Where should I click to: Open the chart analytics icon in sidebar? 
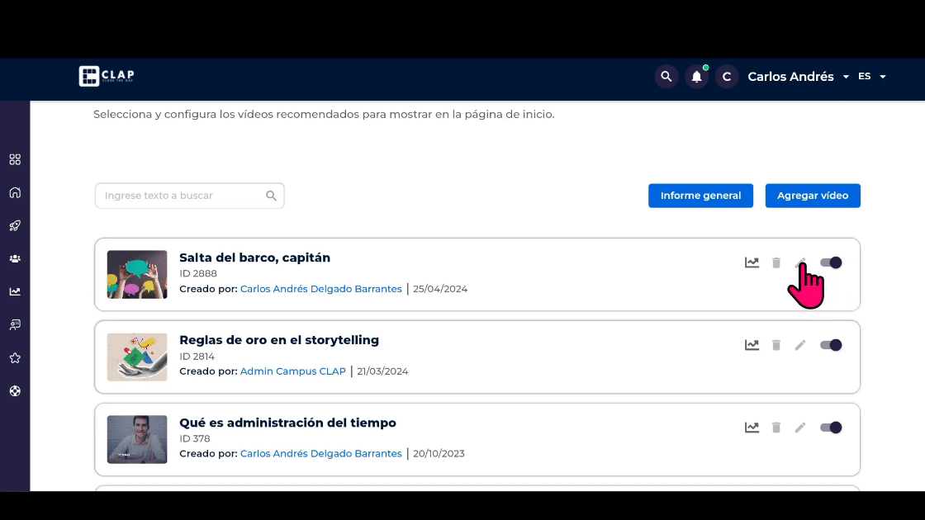click(x=16, y=292)
